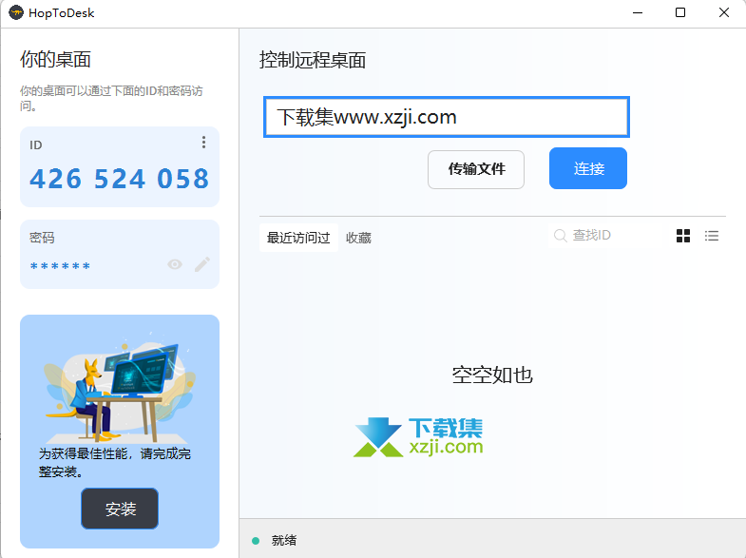Click the 空空如也 empty-state text

pos(492,375)
